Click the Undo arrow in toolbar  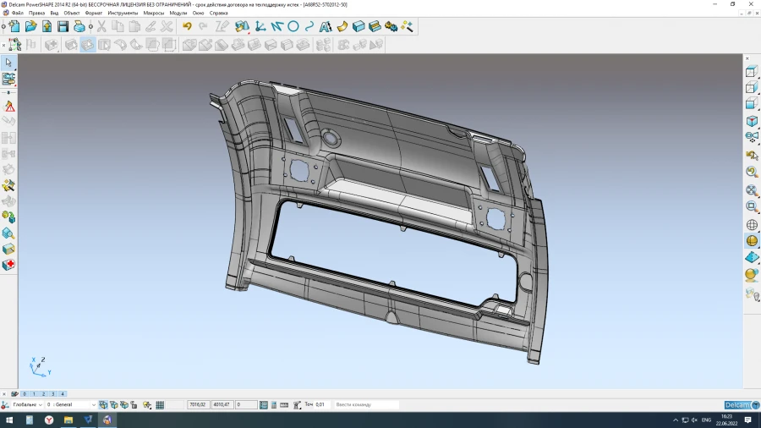coord(187,26)
